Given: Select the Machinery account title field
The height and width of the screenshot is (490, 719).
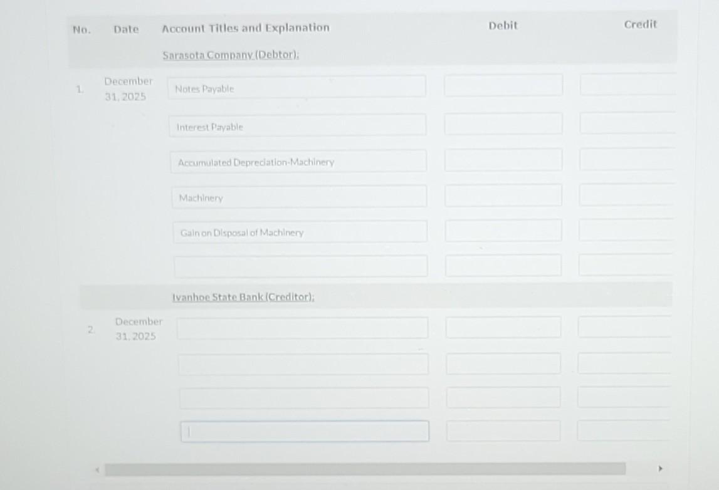Looking at the screenshot, I should (x=298, y=195).
